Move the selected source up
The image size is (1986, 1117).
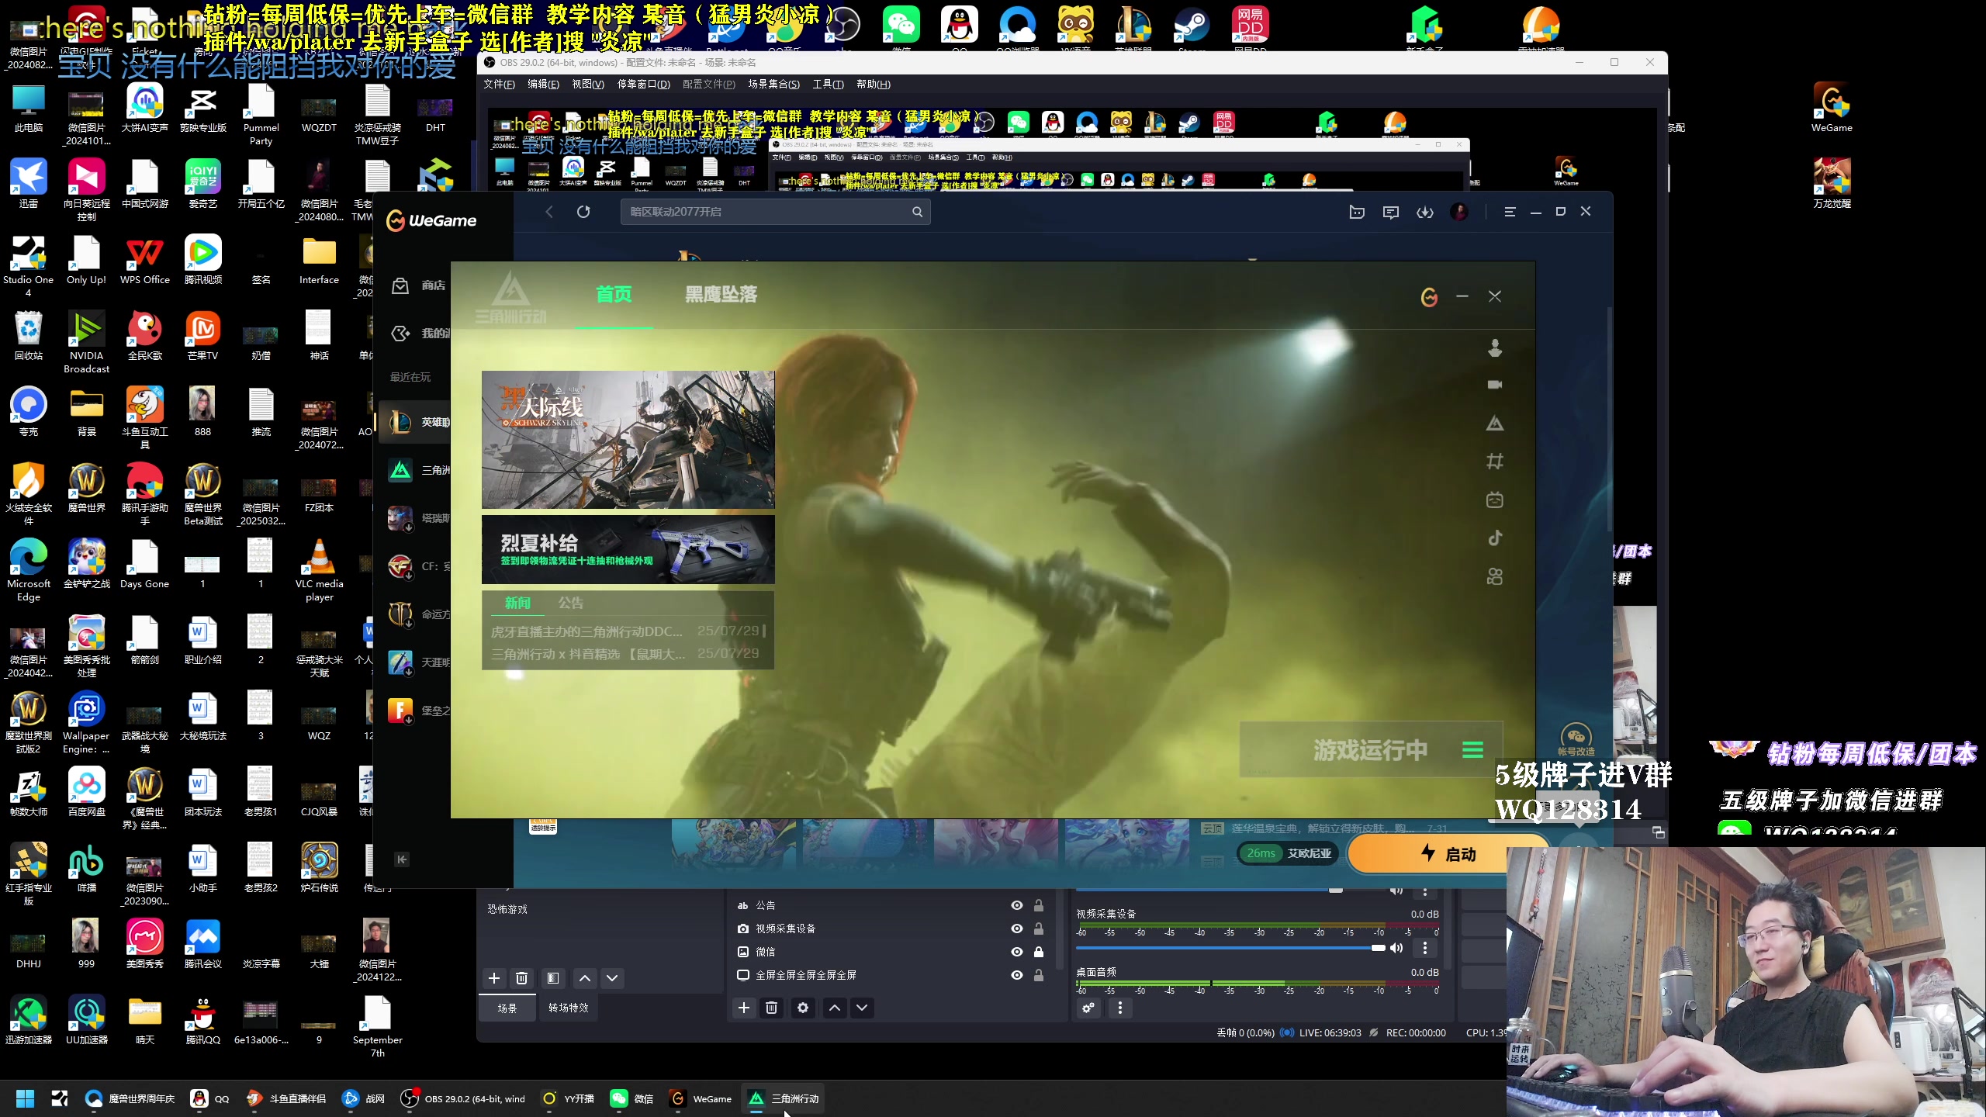[x=835, y=1008]
